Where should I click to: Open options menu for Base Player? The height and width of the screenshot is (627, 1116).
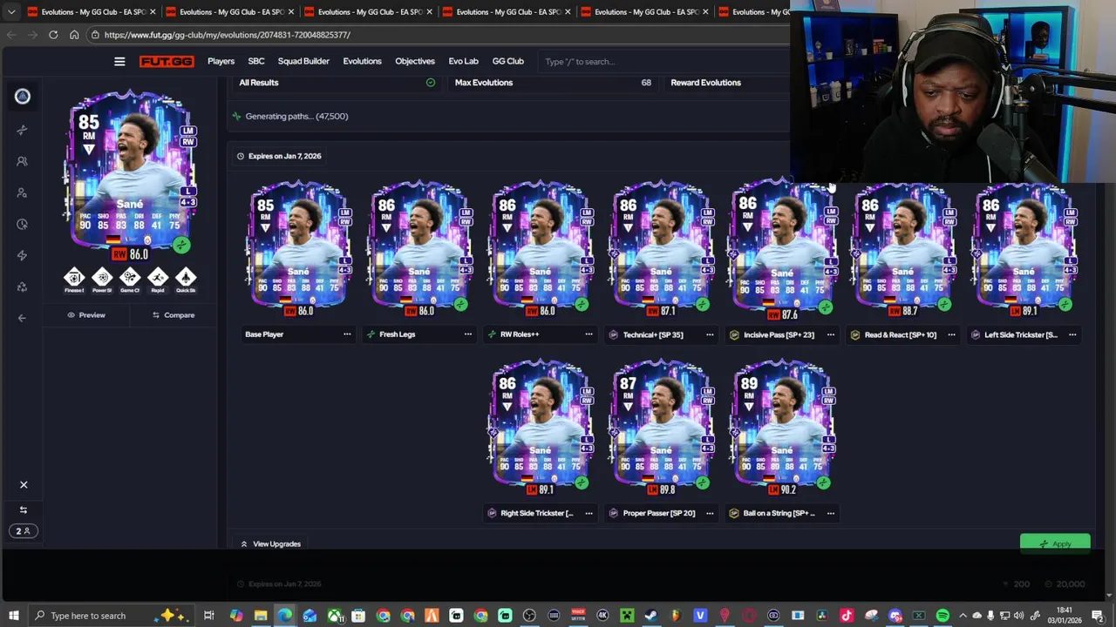(x=347, y=334)
